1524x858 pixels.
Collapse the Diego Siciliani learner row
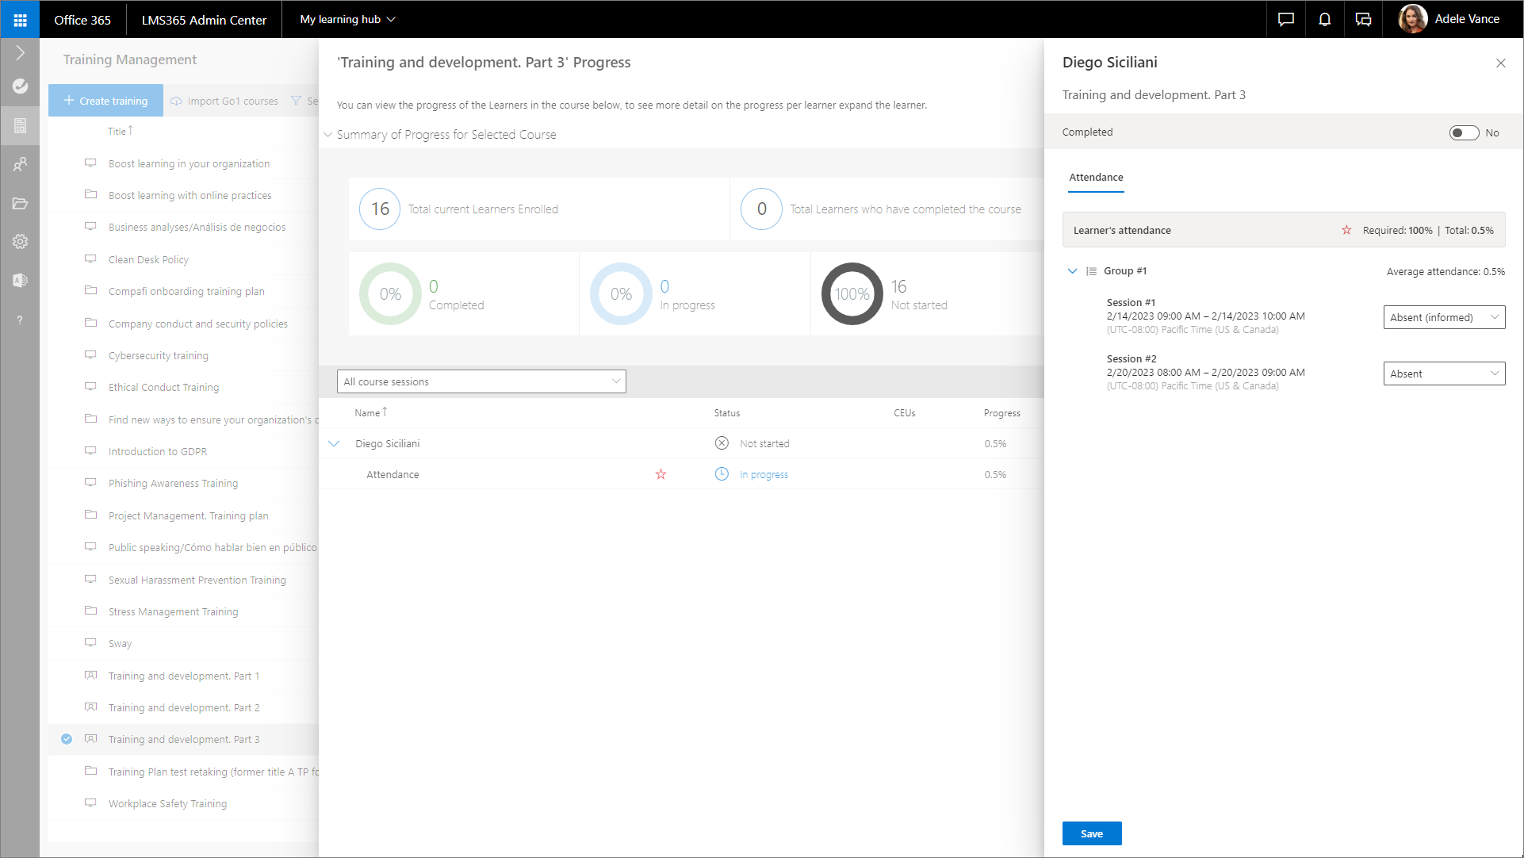(334, 444)
